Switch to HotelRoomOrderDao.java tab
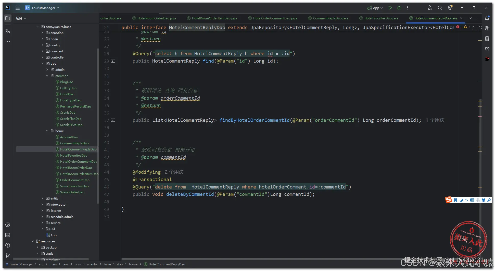This screenshot has width=495, height=271. [x=154, y=18]
